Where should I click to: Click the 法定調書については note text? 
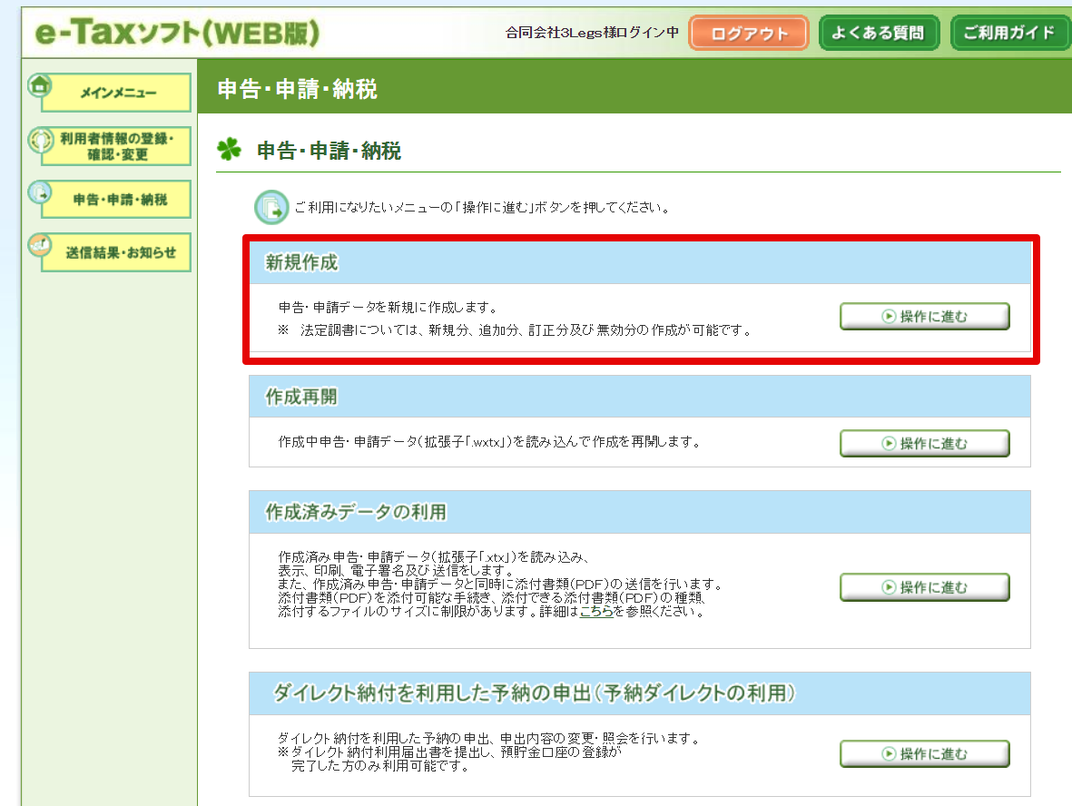click(x=516, y=331)
